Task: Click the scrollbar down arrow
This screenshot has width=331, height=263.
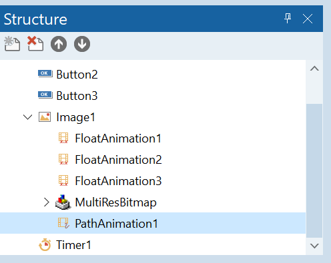Action: (314, 246)
